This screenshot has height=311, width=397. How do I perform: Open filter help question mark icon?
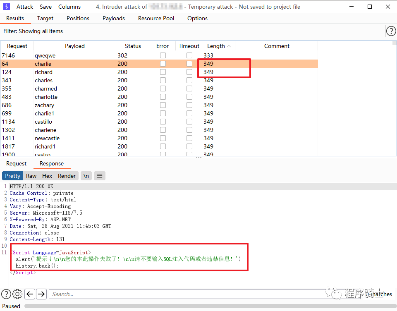click(391, 31)
